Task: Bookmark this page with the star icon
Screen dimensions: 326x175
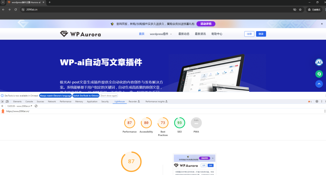Action: pyautogui.click(x=300, y=10)
